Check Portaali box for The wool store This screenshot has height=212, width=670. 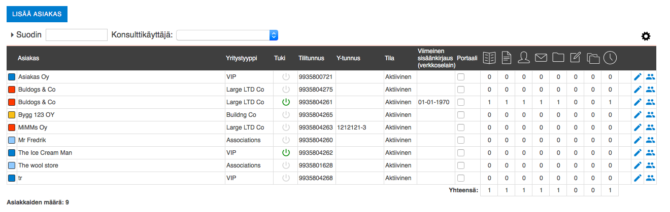461,165
